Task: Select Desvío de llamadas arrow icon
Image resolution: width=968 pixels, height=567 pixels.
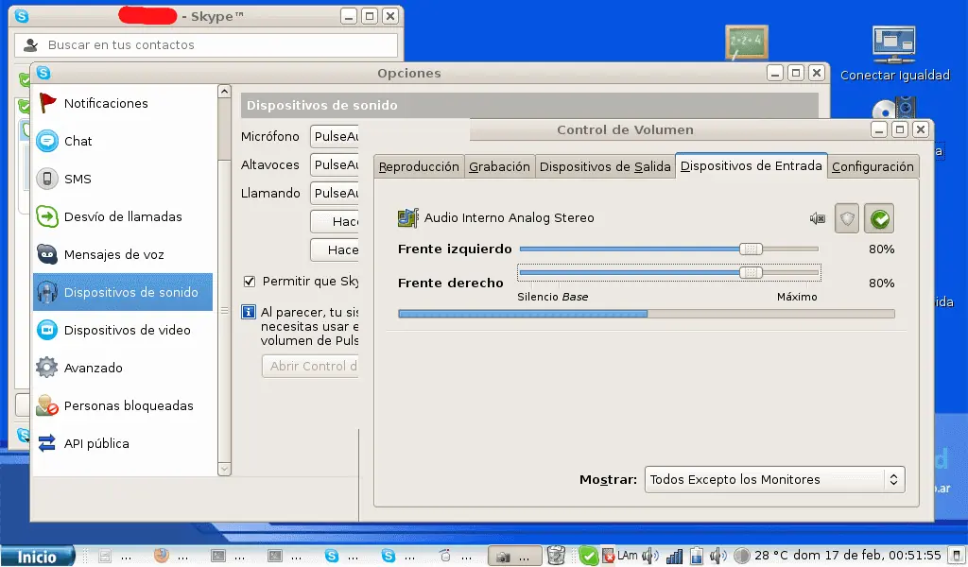Action: 47,216
